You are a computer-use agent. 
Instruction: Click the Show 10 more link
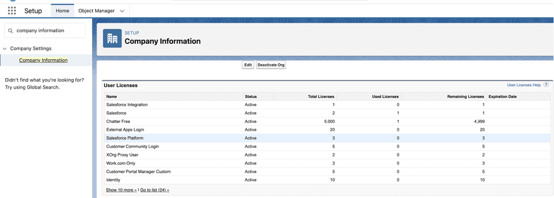(x=121, y=190)
